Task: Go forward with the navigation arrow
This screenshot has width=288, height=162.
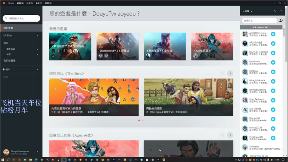Action: pos(23,10)
